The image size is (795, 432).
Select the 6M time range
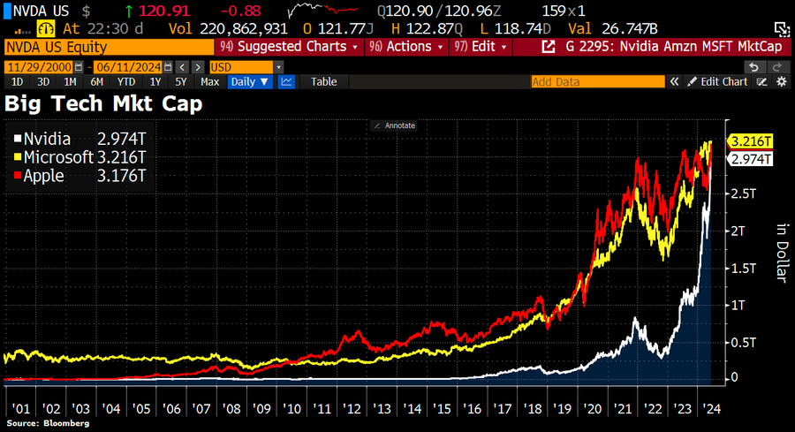pyautogui.click(x=97, y=81)
